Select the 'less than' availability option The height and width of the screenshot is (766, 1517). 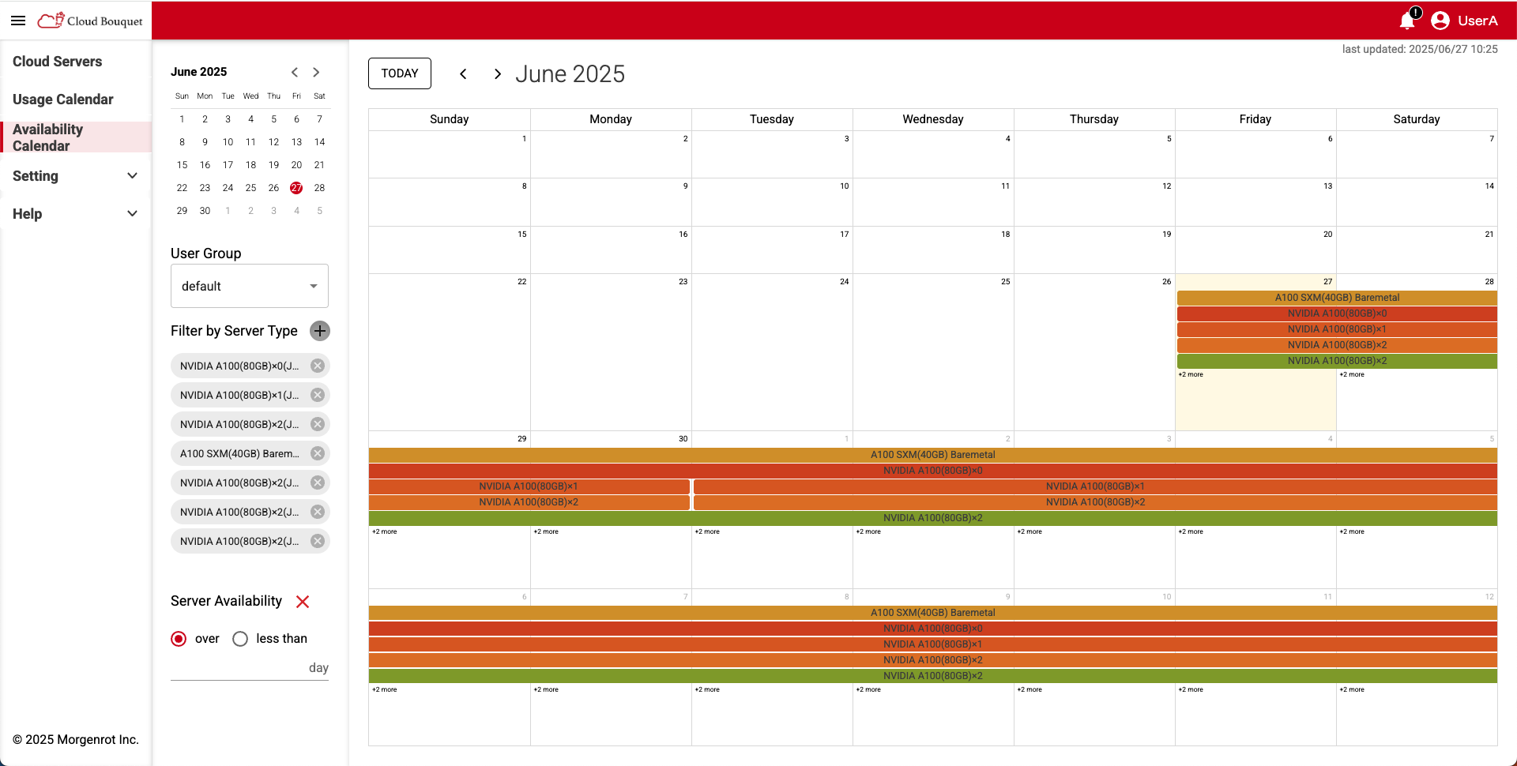click(240, 638)
